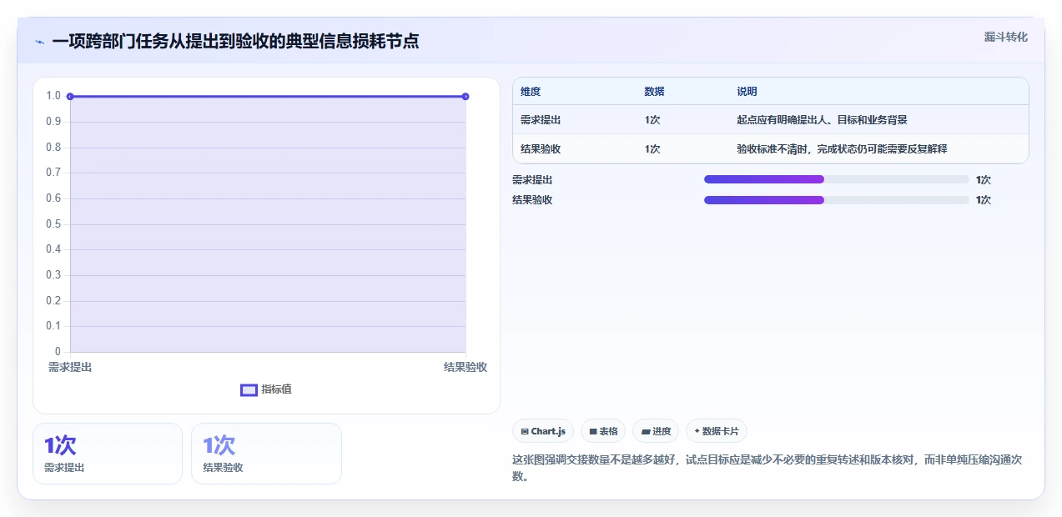Click the 结果验收 x-axis label
The height and width of the screenshot is (517, 1062).
(x=466, y=367)
